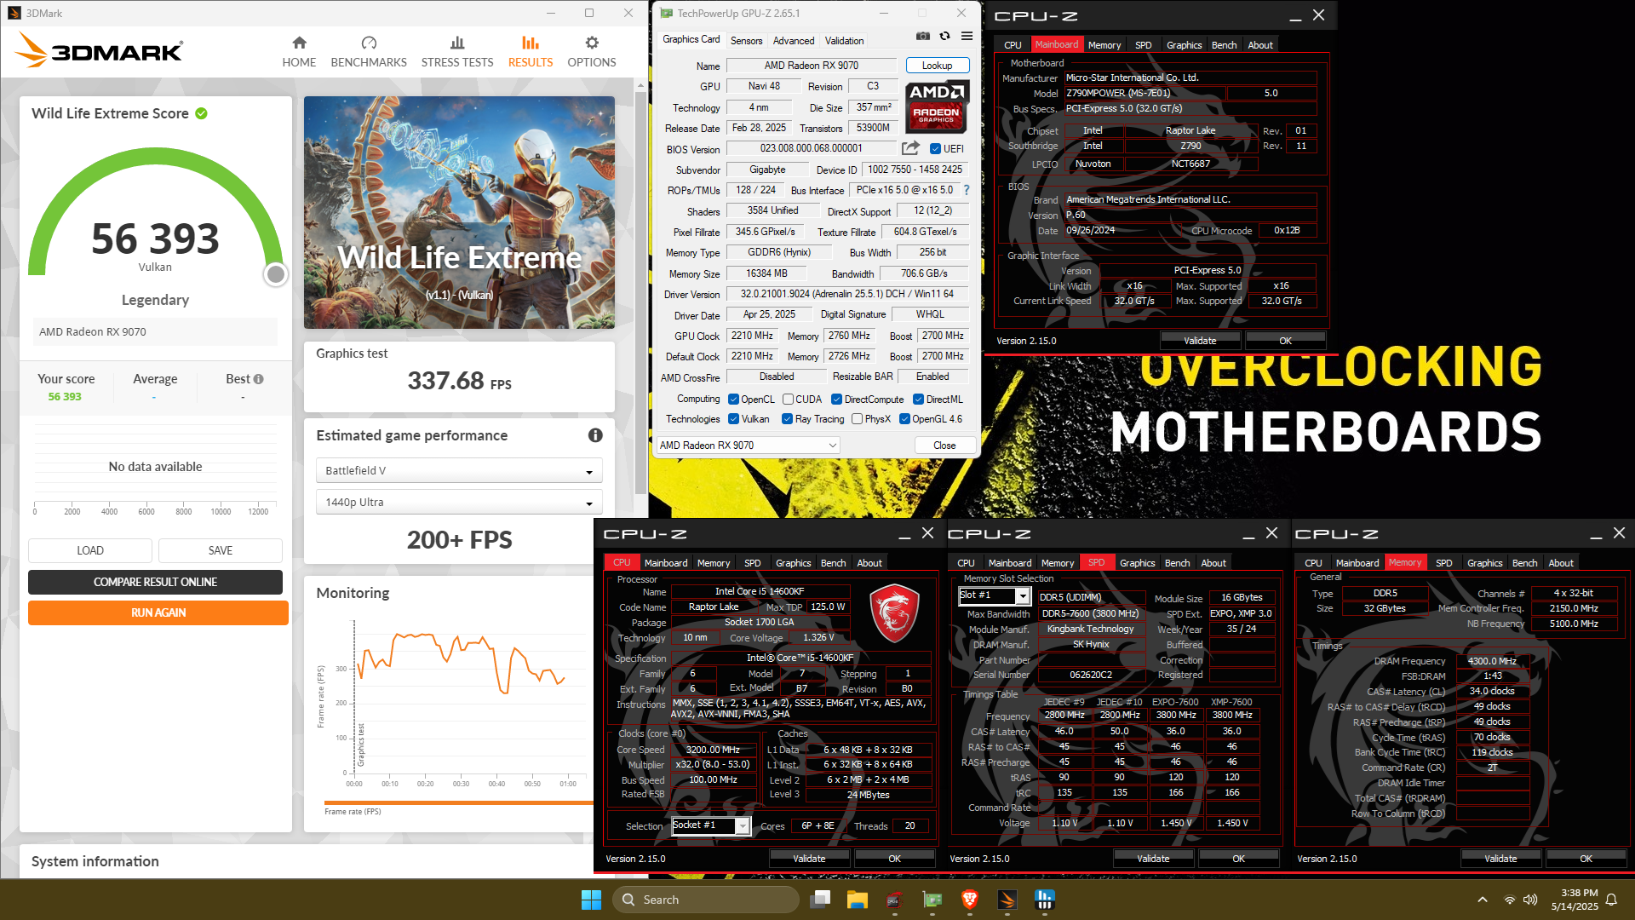Open the Slot #1 memory slot dropdown

point(995,595)
